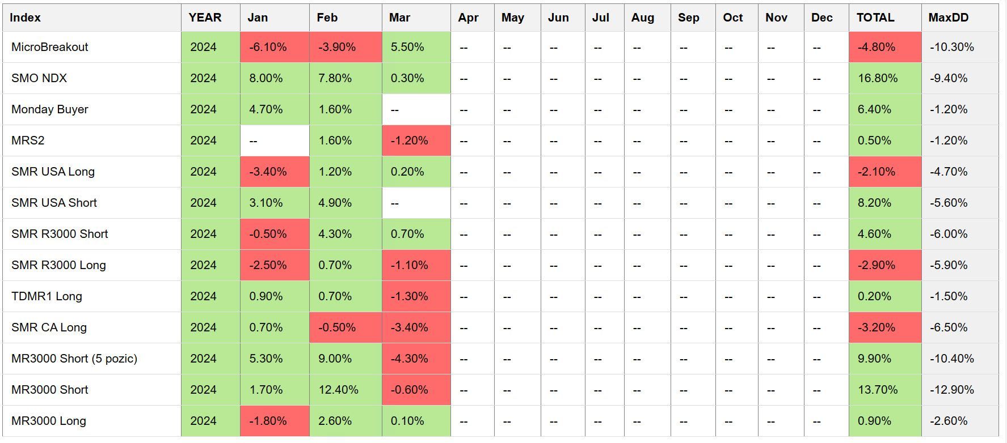The width and height of the screenshot is (1007, 443).
Task: Click the YEAR column header
Action: coord(205,18)
